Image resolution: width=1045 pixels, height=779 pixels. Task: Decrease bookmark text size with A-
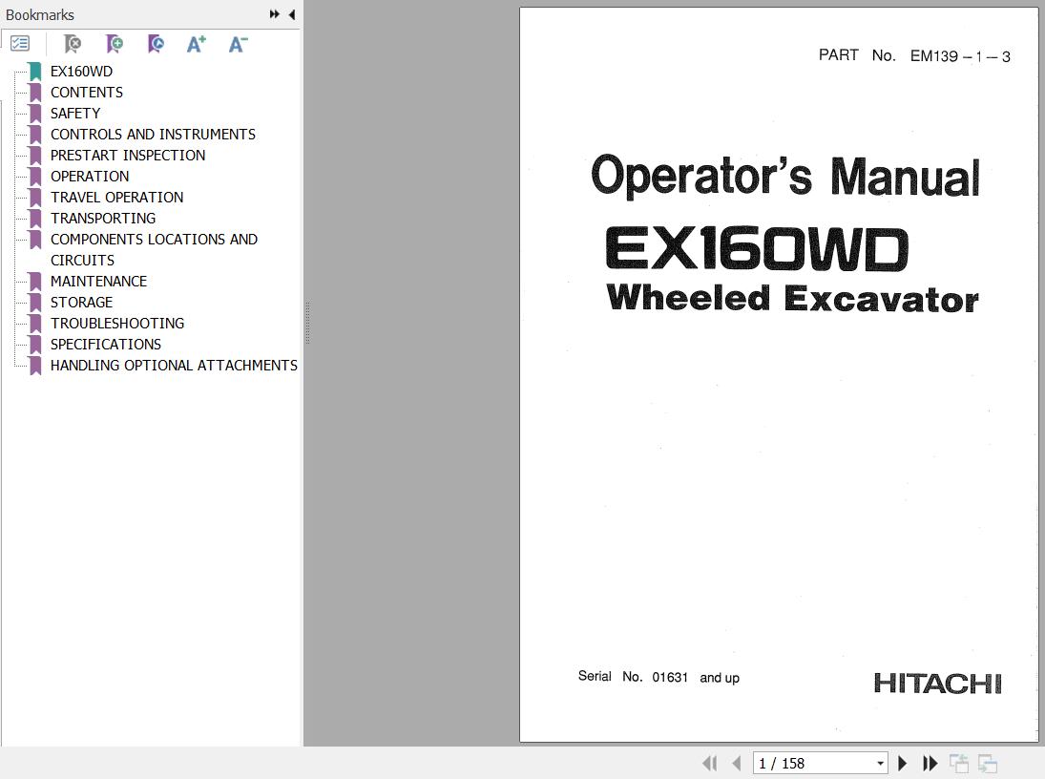click(238, 44)
